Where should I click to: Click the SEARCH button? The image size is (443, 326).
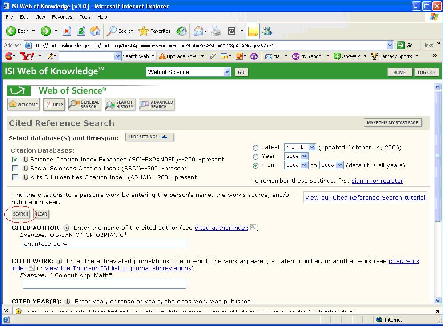pos(20,214)
